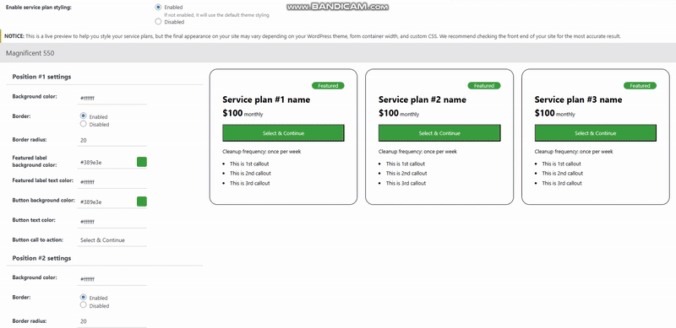Click Button call to action field
Viewport: 676px width, 328px height.
tap(112, 240)
